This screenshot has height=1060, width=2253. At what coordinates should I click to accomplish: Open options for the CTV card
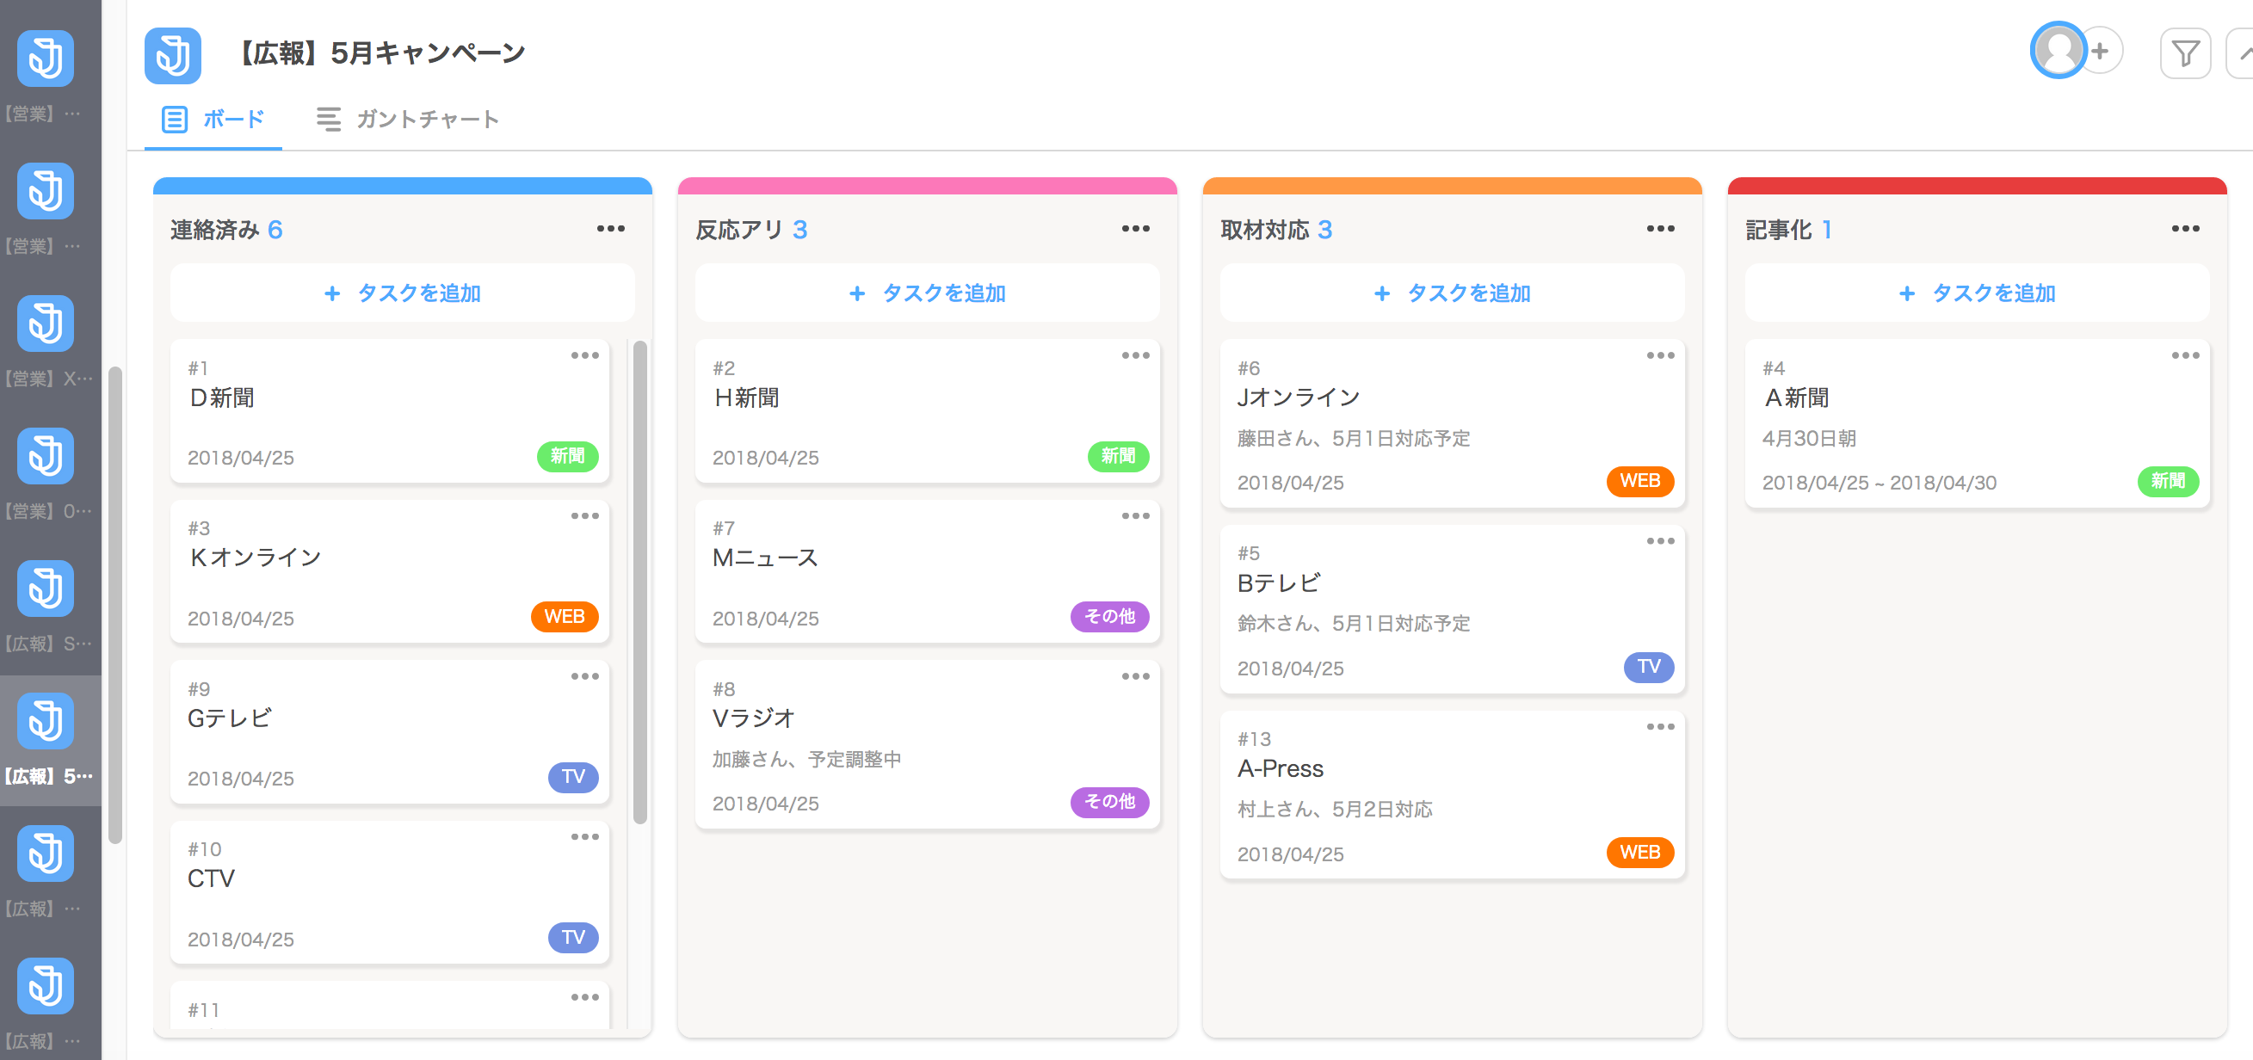point(584,836)
